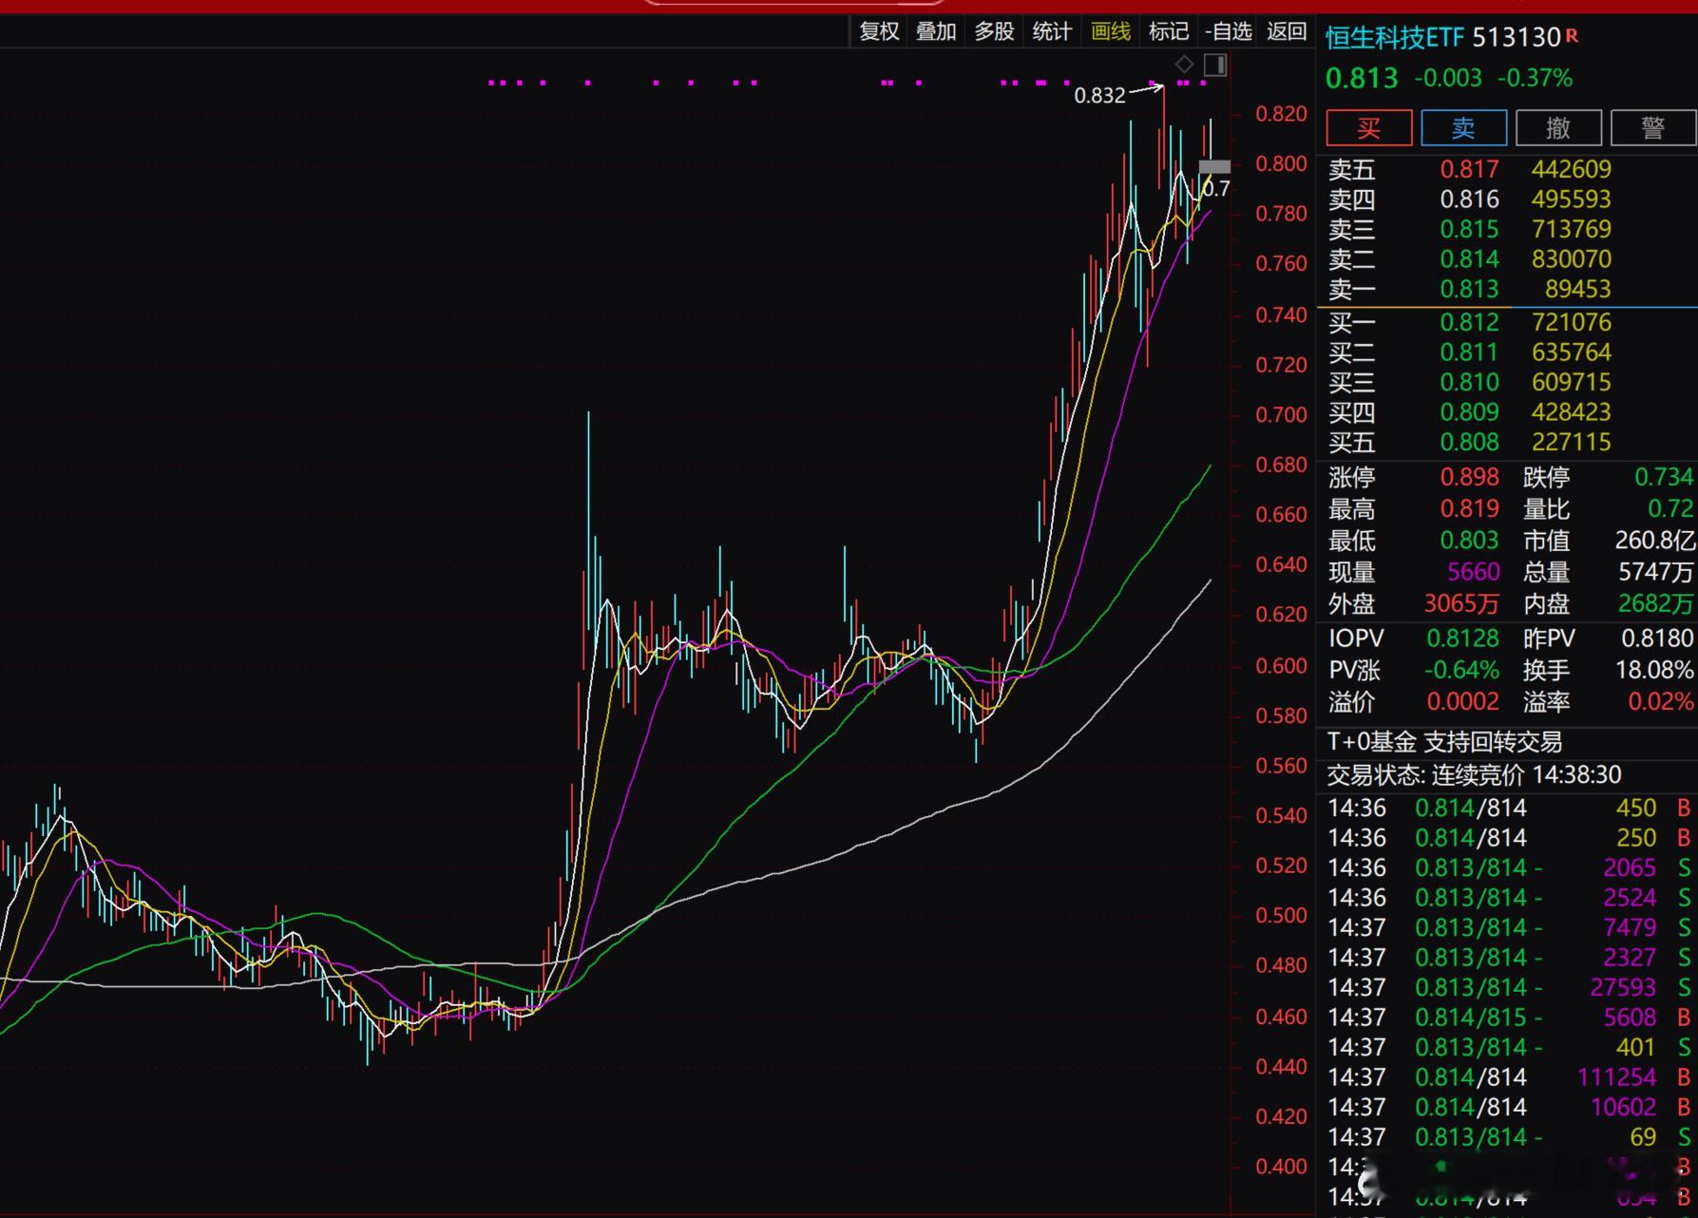
Task: Click the 最高 value 0.819
Action: (x=1469, y=508)
